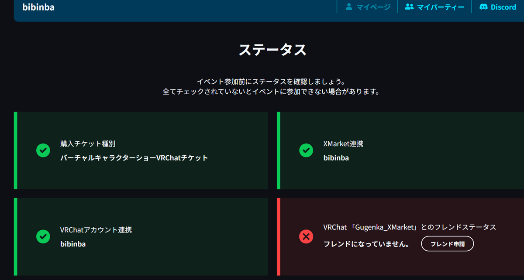
Task: Click the イベント参加前にステータスを確認しましょう。 text
Action: click(271, 82)
